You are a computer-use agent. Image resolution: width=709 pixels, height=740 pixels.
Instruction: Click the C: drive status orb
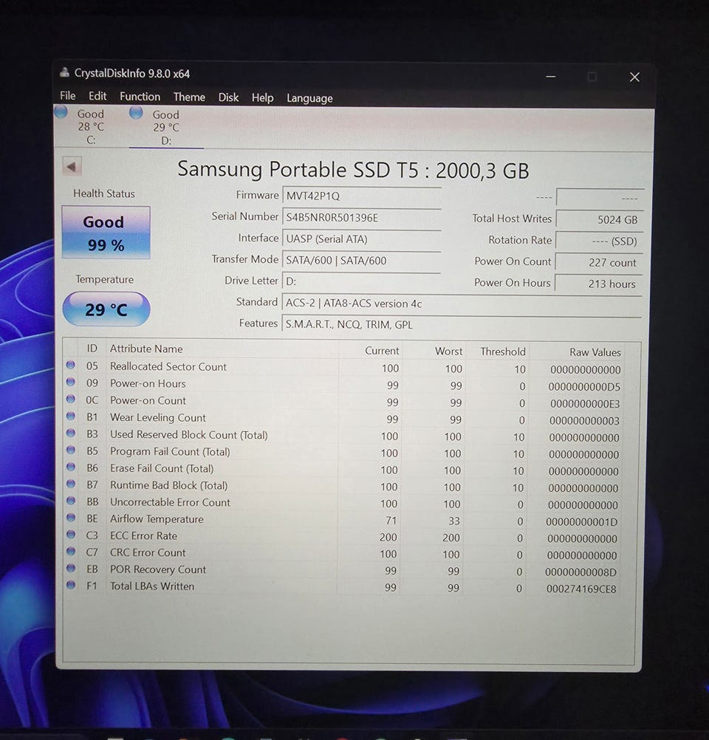point(61,112)
